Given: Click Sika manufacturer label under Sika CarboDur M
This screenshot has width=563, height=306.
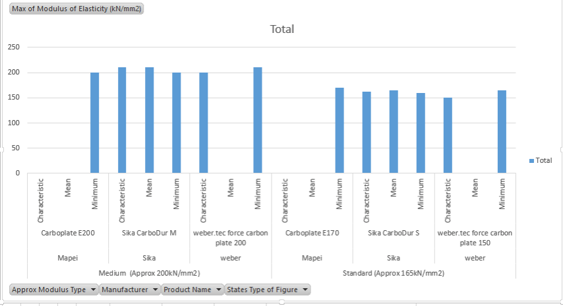Looking at the screenshot, I should (149, 259).
